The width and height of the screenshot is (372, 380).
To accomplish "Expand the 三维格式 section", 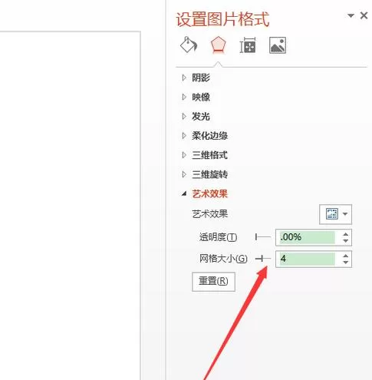I will point(205,155).
